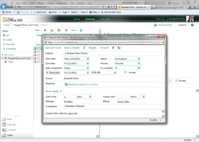Open GlenGlickContact.CSV attachment
Viewport: 199px width, 142px height.
[82, 84]
